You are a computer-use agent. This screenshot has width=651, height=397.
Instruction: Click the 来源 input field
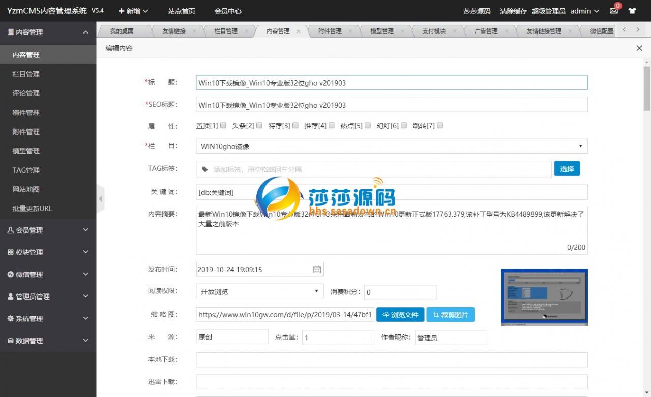point(232,337)
